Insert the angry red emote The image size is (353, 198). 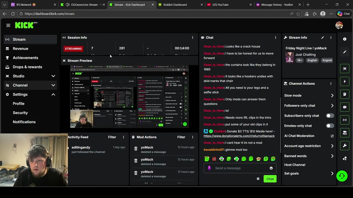[x=214, y=159]
